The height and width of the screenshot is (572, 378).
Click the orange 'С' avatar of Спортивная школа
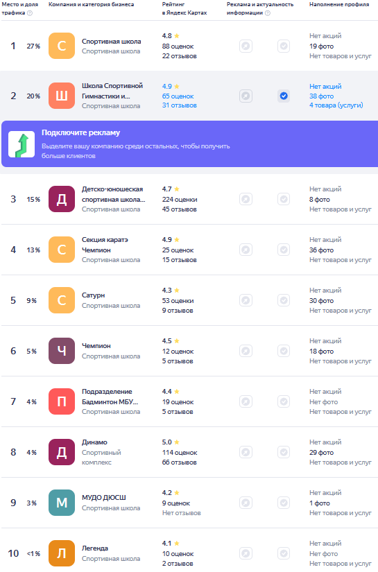coord(62,46)
